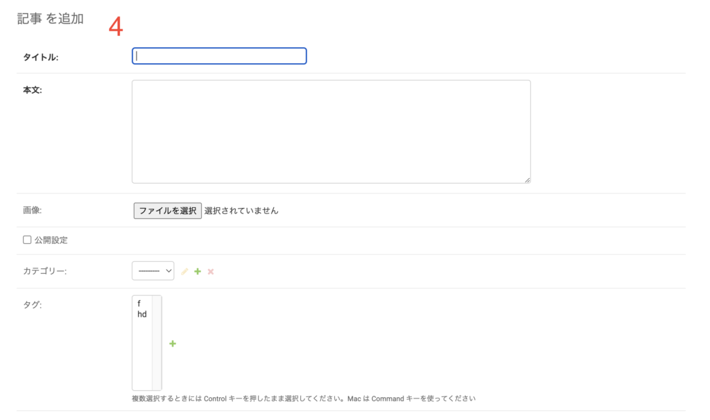Image resolution: width=710 pixels, height=420 pixels.
Task: Click the resize handle of 本文 textarea
Action: click(x=527, y=180)
